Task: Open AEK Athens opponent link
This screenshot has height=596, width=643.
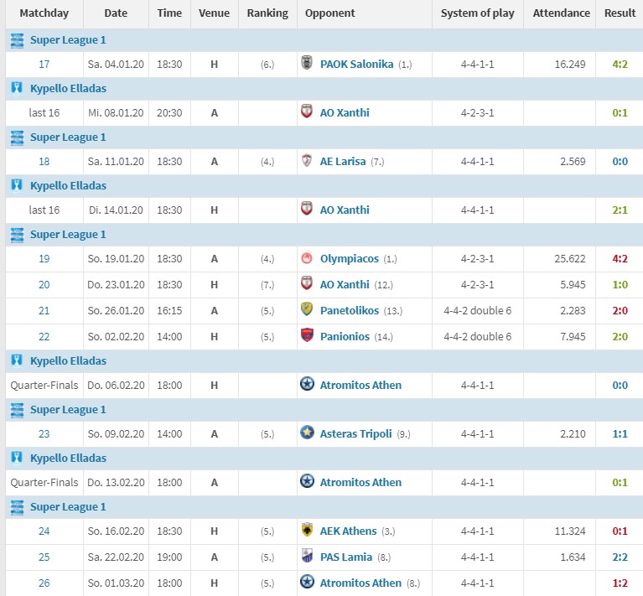Action: click(x=348, y=531)
